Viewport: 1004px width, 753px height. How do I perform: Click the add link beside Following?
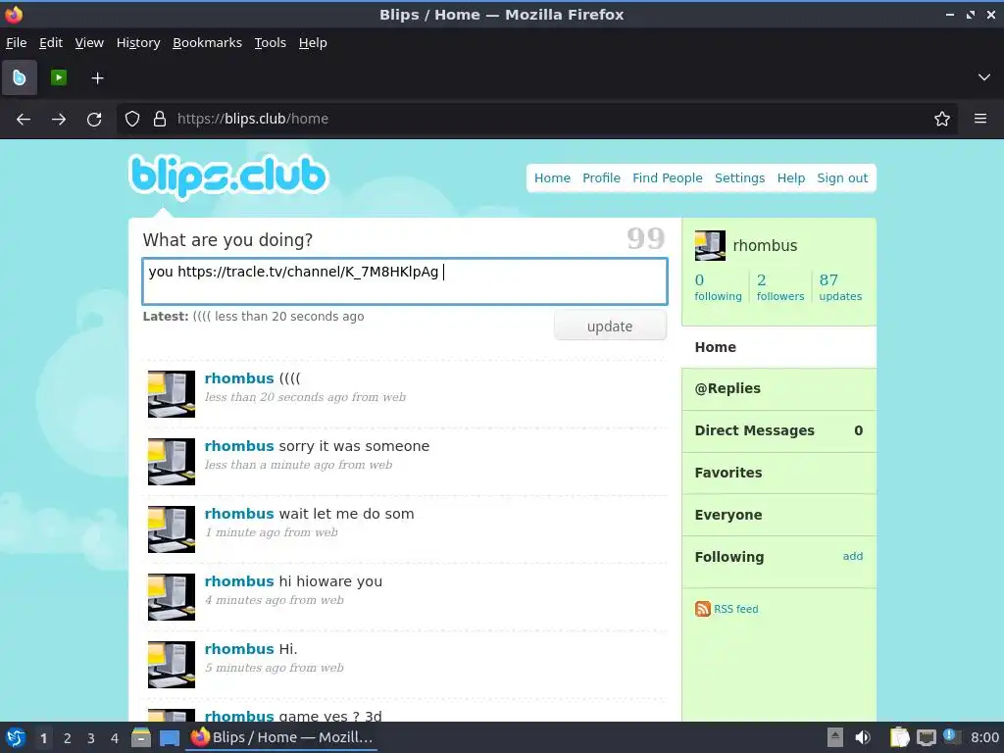pos(852,557)
